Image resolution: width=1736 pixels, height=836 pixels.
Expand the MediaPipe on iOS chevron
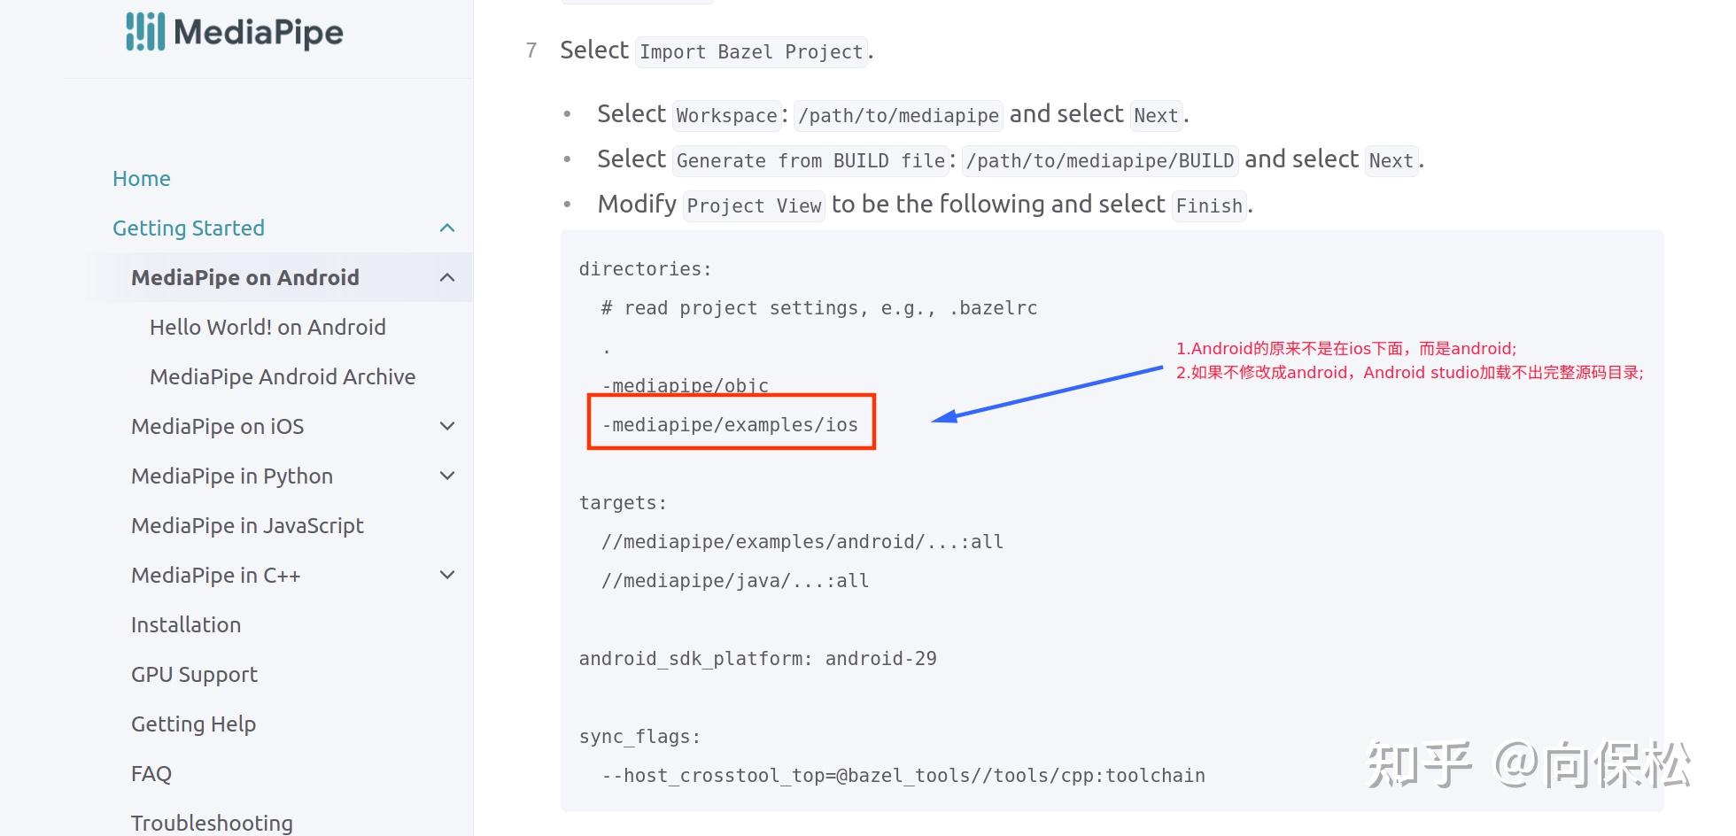pyautogui.click(x=447, y=427)
